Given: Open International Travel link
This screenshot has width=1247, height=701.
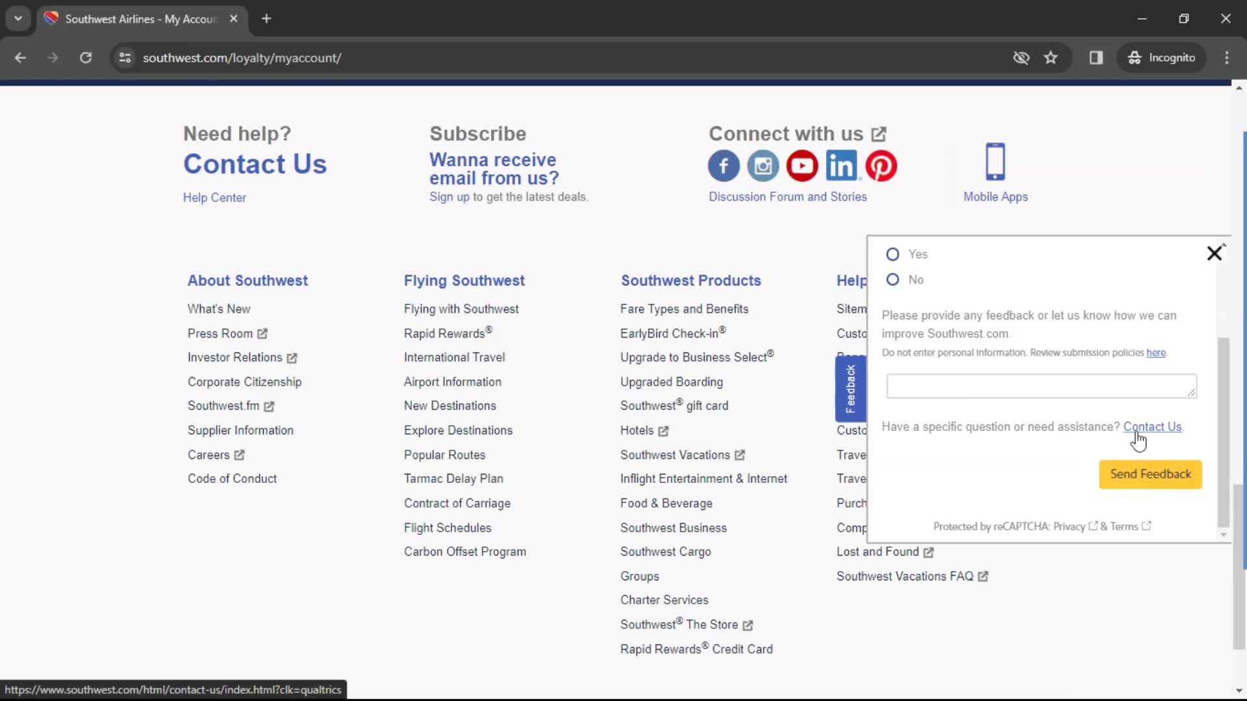Looking at the screenshot, I should coord(454,358).
